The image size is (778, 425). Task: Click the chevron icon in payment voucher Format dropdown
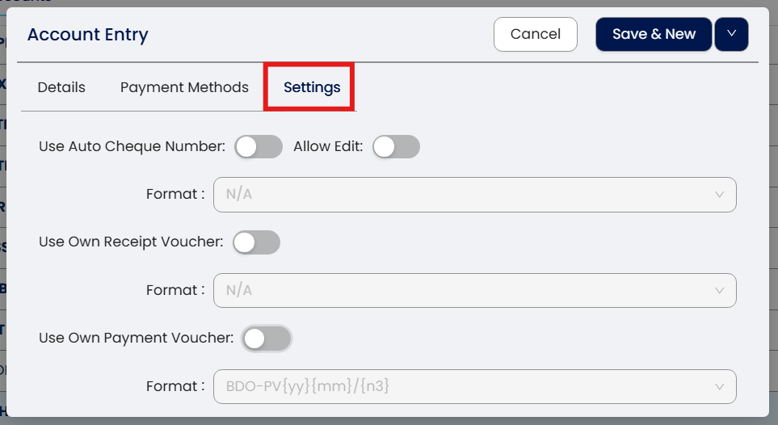point(719,387)
